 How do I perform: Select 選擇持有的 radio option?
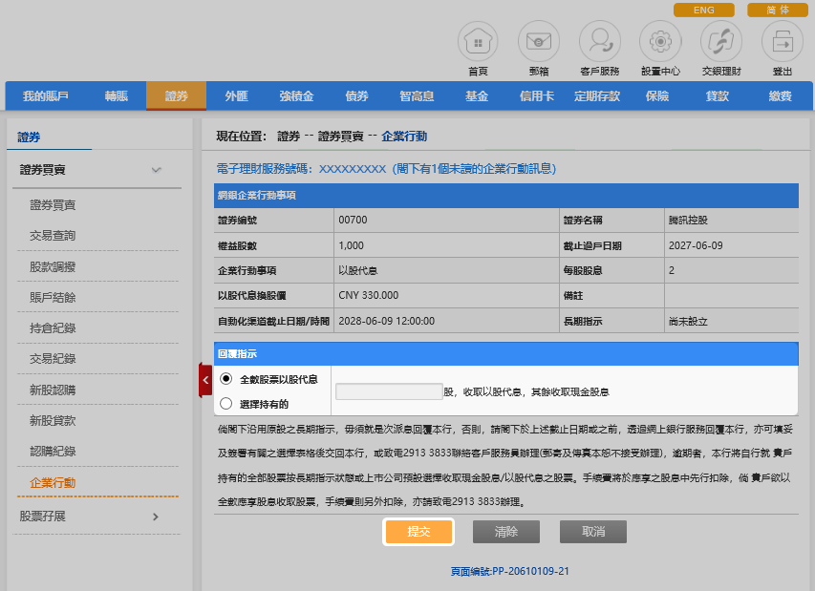click(x=226, y=404)
